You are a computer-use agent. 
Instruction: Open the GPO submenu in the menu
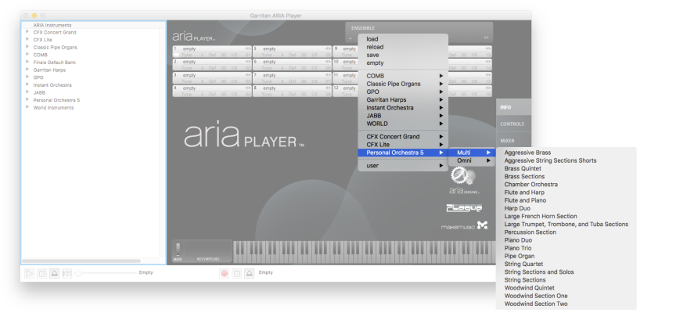(x=403, y=92)
